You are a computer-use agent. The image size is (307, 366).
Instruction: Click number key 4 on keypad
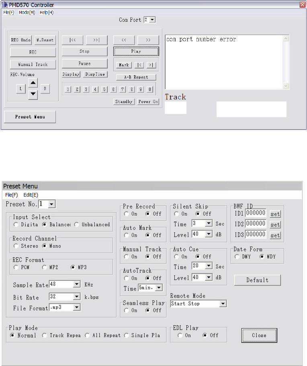coord(95,89)
